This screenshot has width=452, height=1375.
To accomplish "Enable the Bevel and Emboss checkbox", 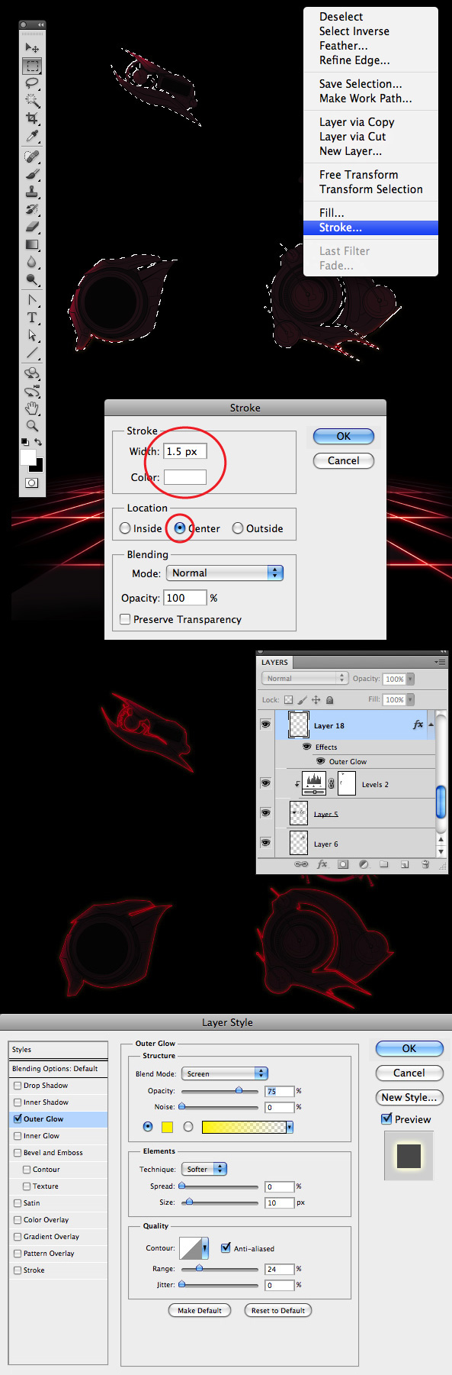I will pyautogui.click(x=18, y=1152).
